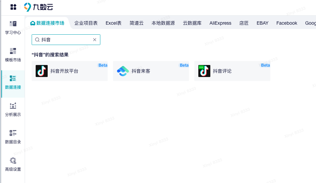Screen dimensions: 316x183
Task: Switch to 企业项目表 tab
Action: click(x=86, y=23)
